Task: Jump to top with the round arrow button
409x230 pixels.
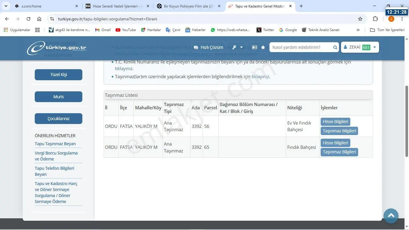Action: [391, 216]
